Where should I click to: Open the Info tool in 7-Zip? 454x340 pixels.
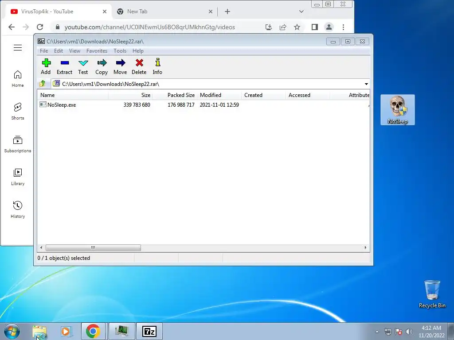pyautogui.click(x=157, y=67)
